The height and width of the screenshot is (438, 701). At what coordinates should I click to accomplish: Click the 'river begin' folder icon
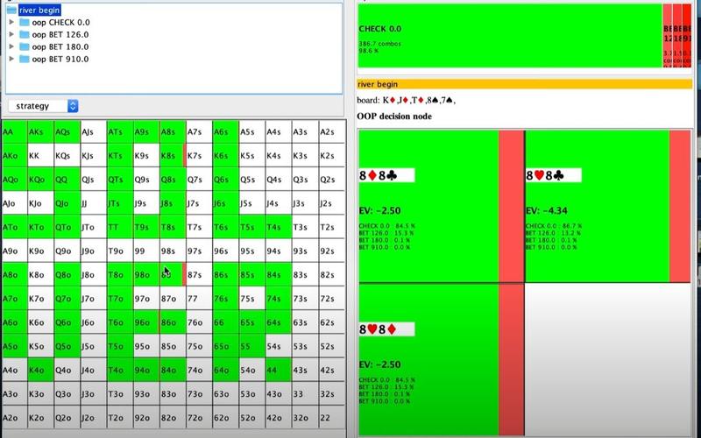point(11,10)
